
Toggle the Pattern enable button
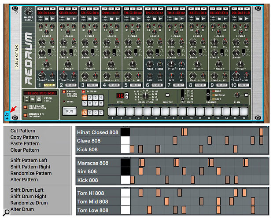tap(84, 91)
